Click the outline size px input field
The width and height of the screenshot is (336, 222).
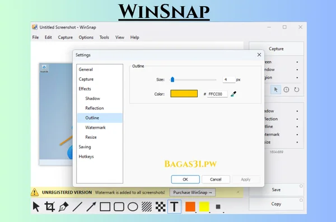click(x=228, y=79)
